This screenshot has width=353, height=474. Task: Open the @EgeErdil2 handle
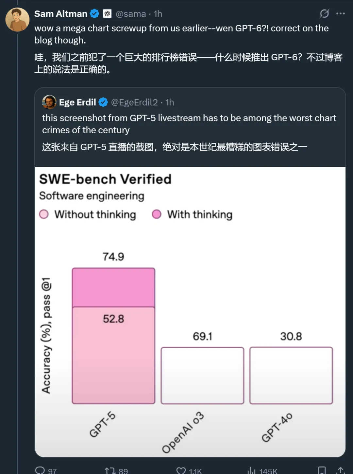[134, 102]
